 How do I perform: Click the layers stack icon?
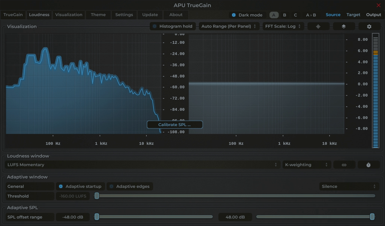[343, 27]
